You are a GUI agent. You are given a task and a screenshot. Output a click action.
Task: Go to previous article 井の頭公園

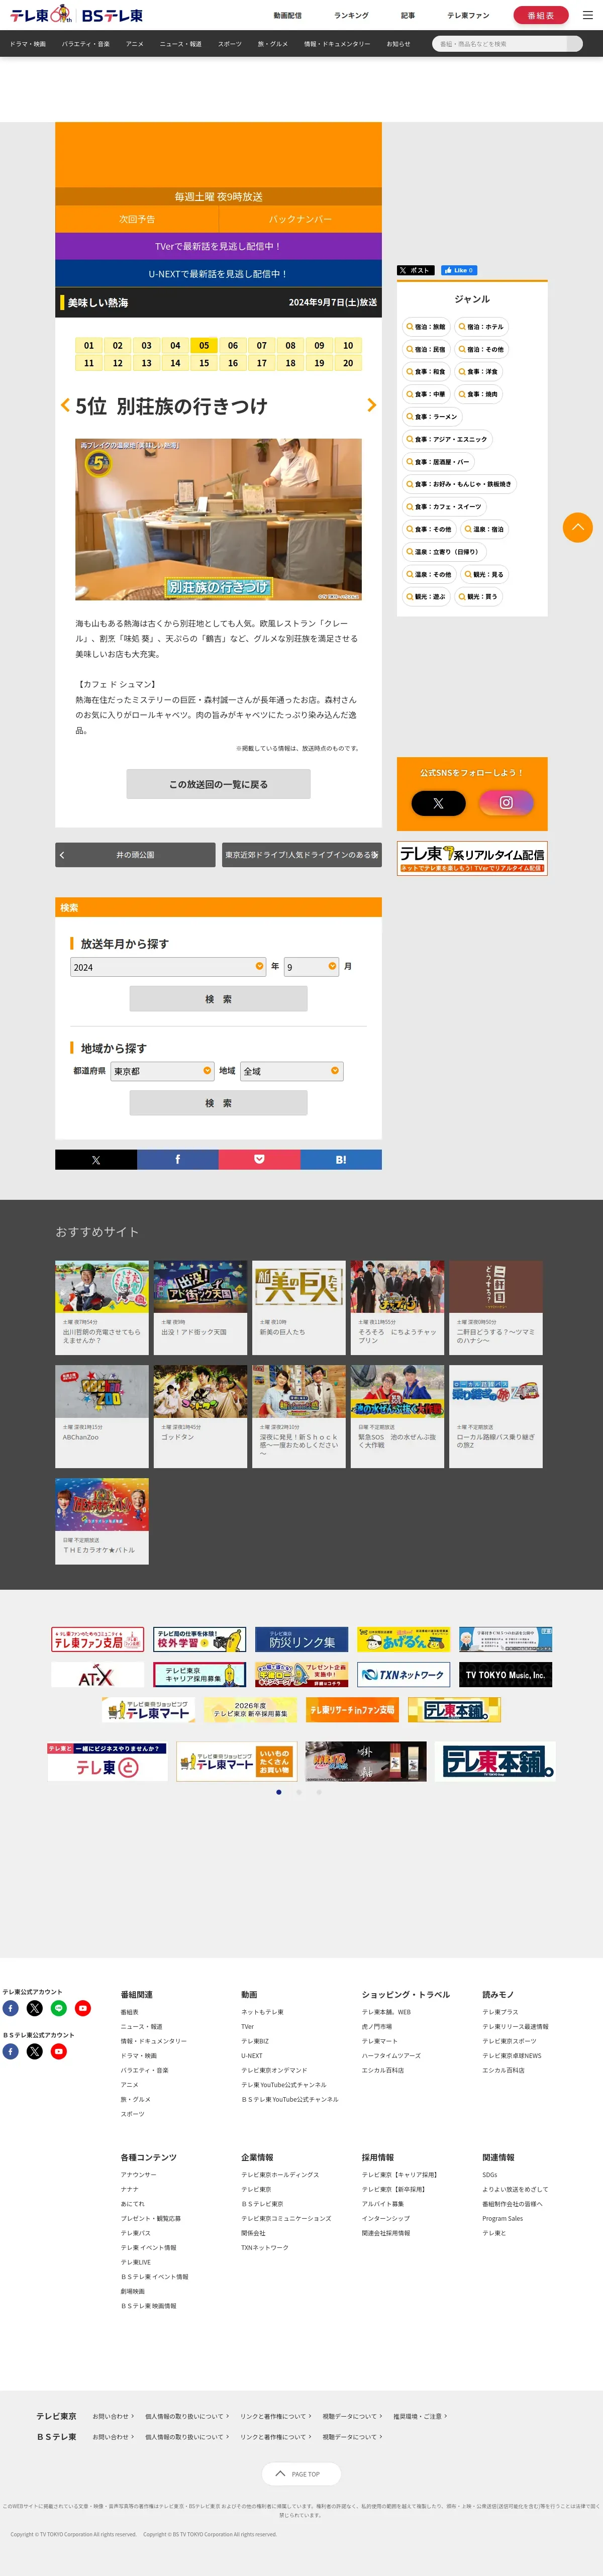(x=135, y=855)
